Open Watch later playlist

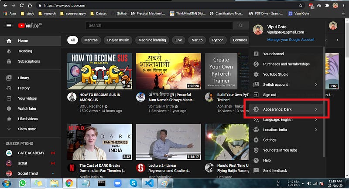(x=27, y=108)
